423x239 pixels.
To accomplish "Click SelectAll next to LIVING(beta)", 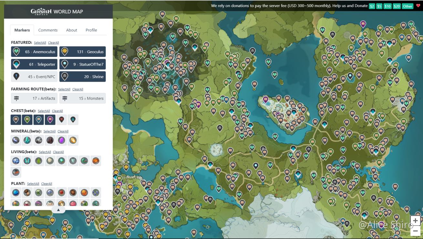I will (45, 152).
